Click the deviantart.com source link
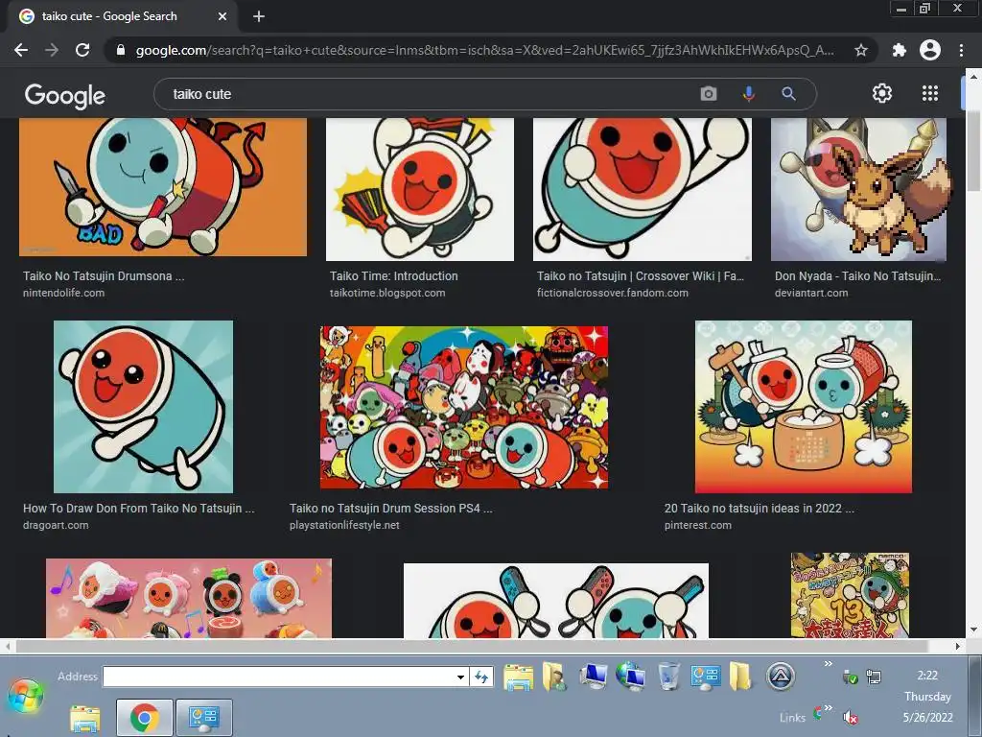 811,293
